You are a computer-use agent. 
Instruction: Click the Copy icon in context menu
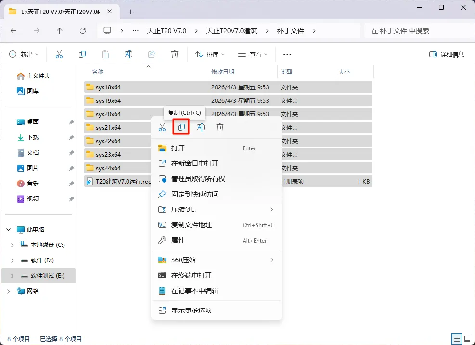(x=181, y=127)
